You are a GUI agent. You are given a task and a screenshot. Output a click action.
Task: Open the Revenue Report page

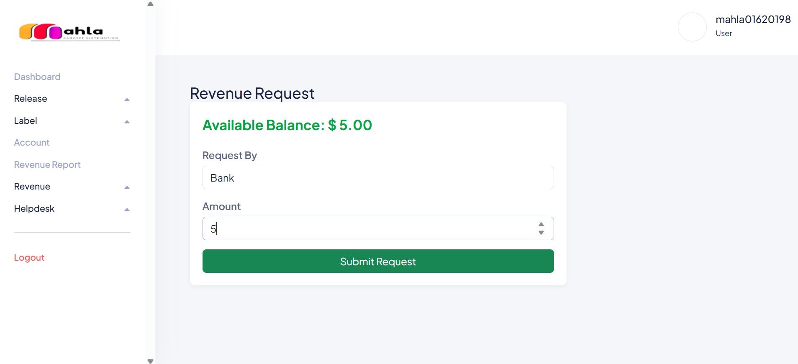[47, 164]
